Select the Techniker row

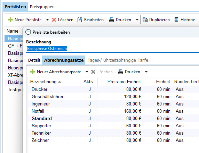[x=113, y=133]
